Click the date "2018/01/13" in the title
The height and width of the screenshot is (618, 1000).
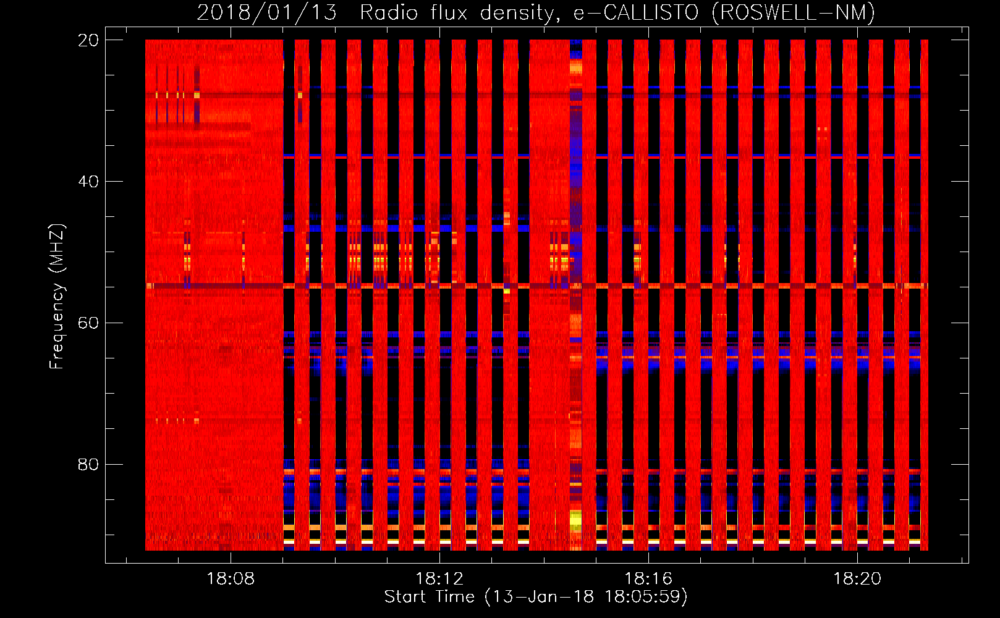(x=266, y=12)
